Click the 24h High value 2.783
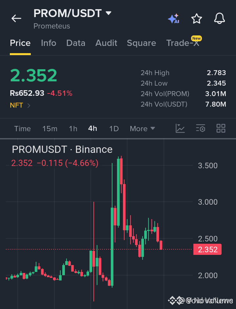The image size is (236, 309). 216,73
